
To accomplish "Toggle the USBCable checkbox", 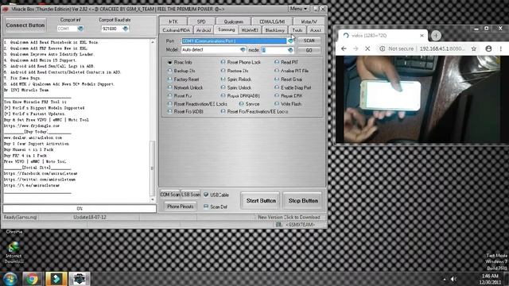I will 206,195.
